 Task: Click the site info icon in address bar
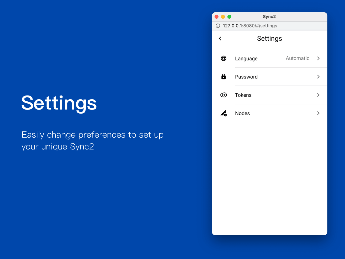(218, 26)
